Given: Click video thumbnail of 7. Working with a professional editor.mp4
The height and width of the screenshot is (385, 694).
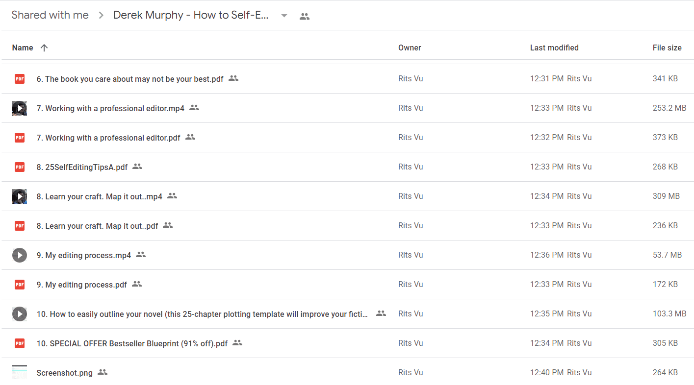Looking at the screenshot, I should coord(20,108).
